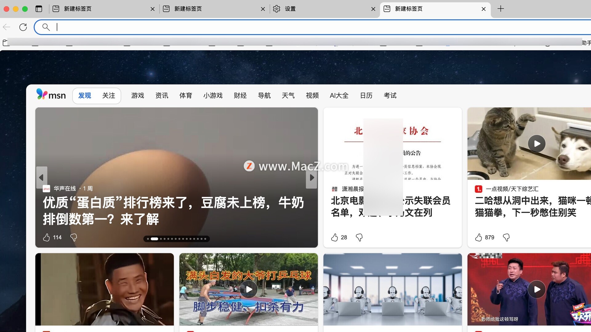The height and width of the screenshot is (332, 591).
Task: Like the husky and cat video (879)
Action: (x=478, y=237)
